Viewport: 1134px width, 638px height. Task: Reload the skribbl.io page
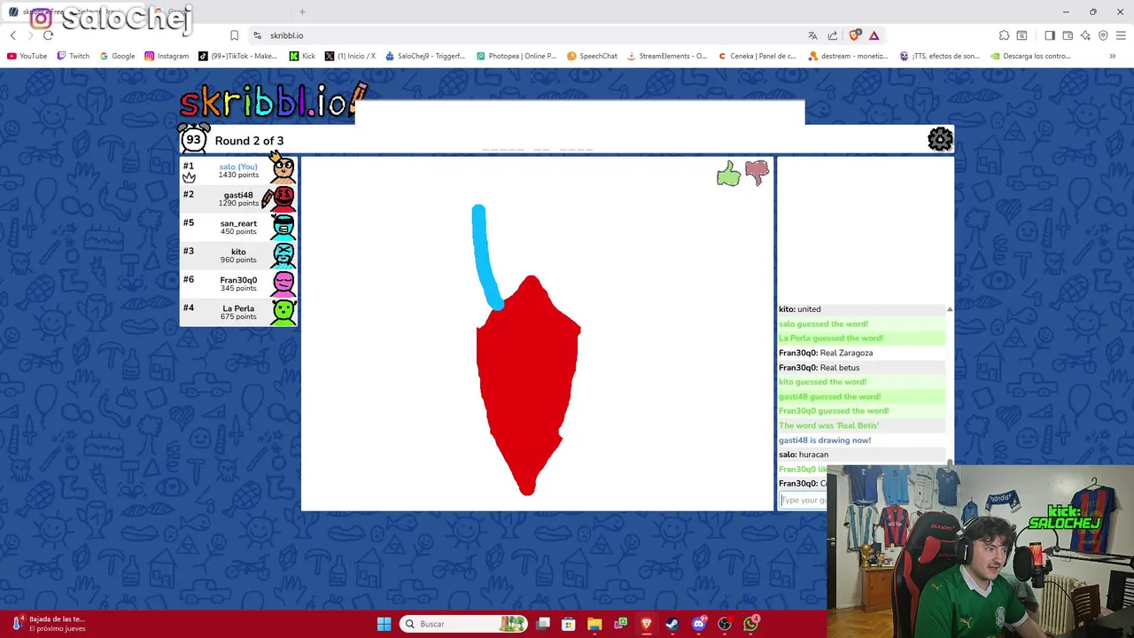click(x=48, y=35)
